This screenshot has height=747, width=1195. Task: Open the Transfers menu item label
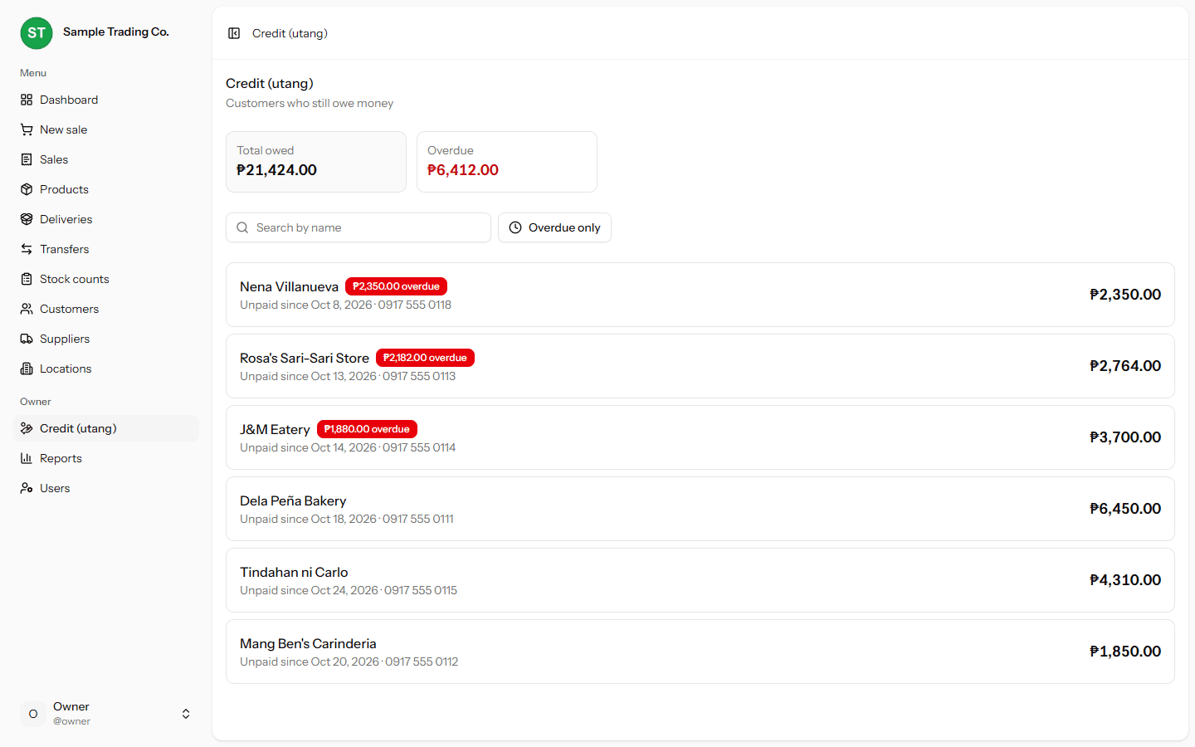click(65, 249)
